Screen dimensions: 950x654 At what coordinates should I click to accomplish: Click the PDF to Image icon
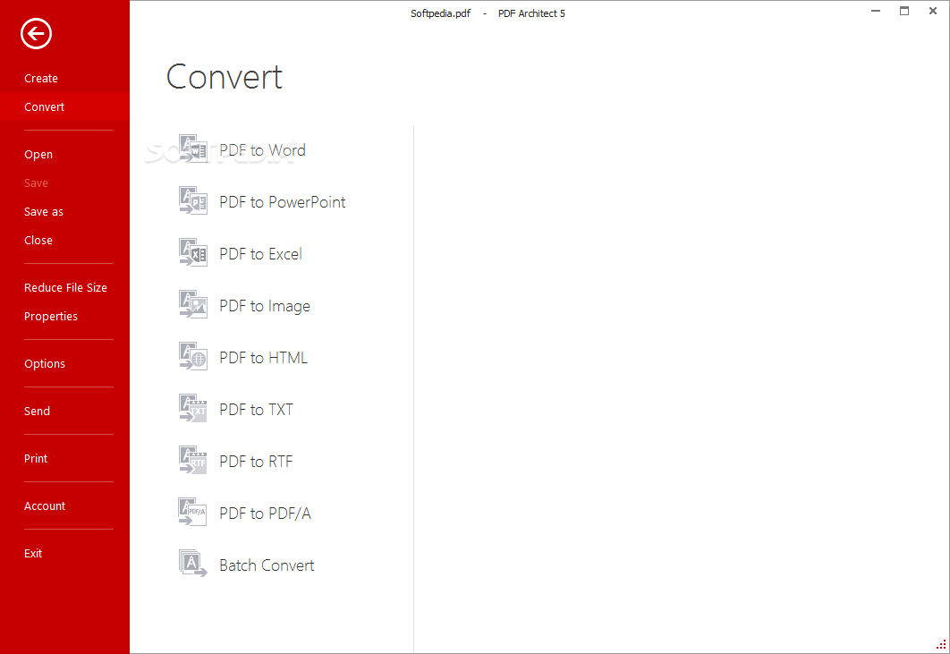point(193,305)
